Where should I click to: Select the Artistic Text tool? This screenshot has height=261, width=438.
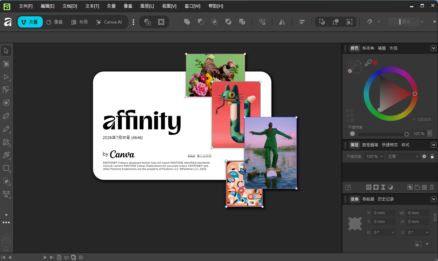pos(6,194)
